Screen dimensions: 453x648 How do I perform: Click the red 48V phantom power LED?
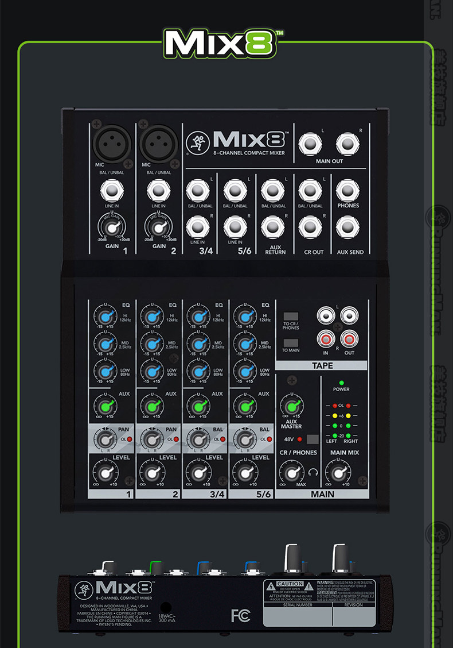pos(299,439)
